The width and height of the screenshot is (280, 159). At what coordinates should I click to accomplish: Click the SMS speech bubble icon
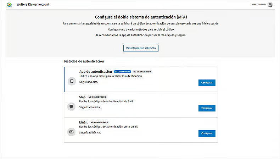72,106
